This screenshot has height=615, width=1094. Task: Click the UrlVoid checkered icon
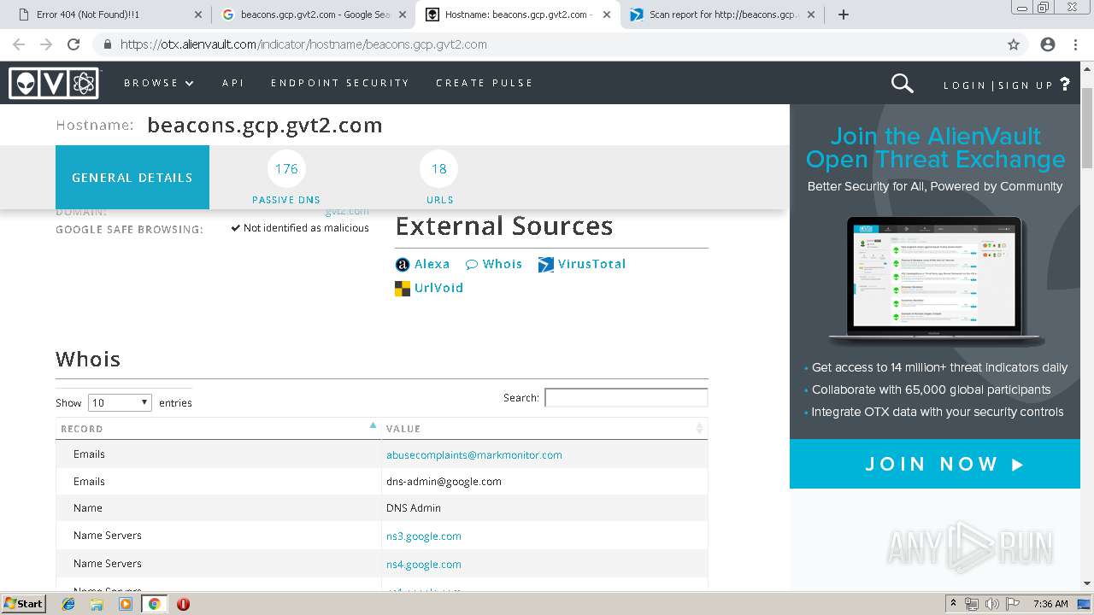pyautogui.click(x=402, y=289)
